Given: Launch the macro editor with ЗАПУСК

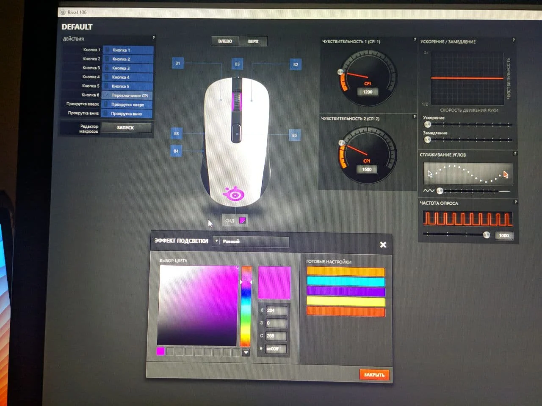Looking at the screenshot, I should (126, 128).
